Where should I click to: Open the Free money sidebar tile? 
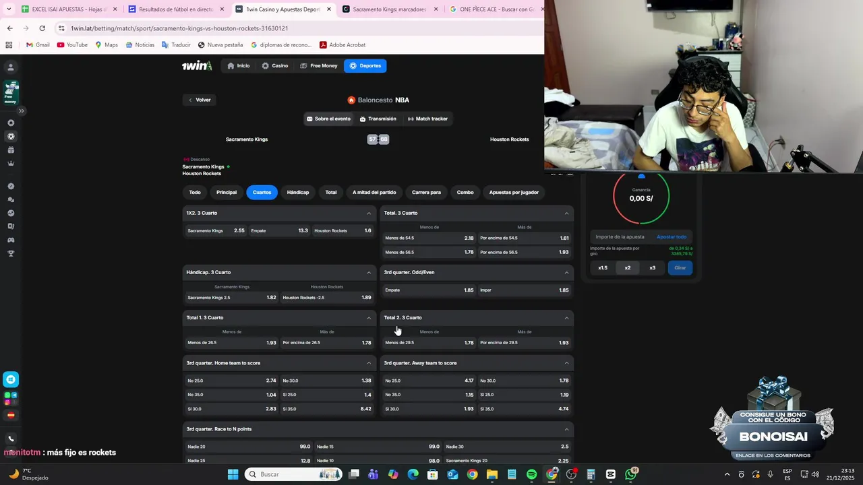tap(11, 93)
